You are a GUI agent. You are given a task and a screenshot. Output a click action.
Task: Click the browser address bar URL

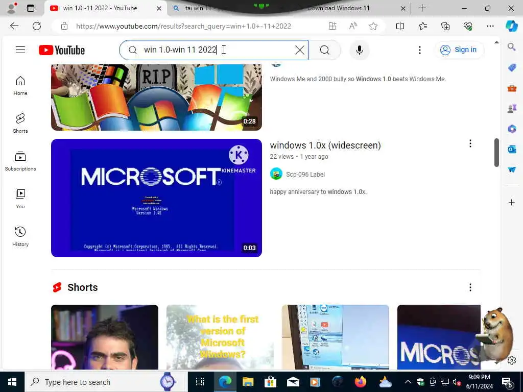click(x=183, y=26)
